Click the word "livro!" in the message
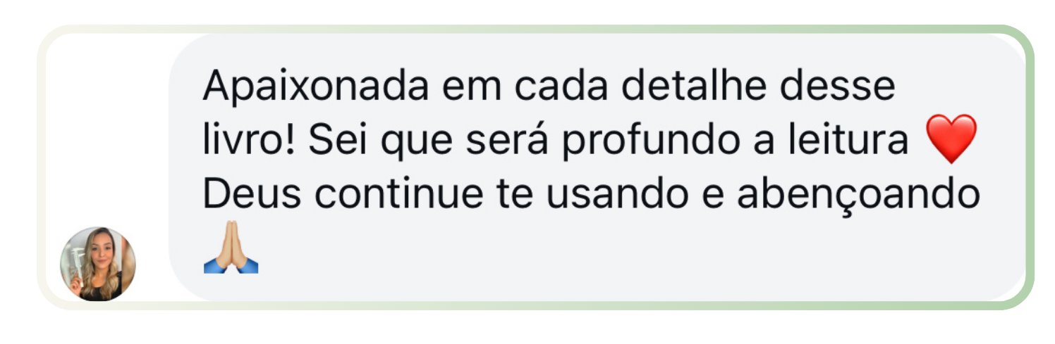1055x344 pixels. pyautogui.click(x=250, y=141)
